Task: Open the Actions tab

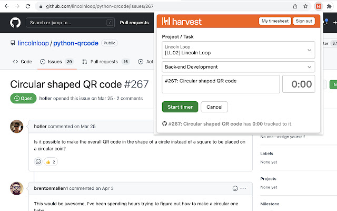Action: click(x=146, y=62)
